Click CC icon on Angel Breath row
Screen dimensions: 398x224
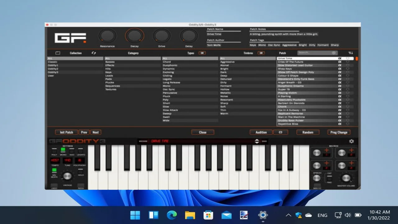pos(340,82)
